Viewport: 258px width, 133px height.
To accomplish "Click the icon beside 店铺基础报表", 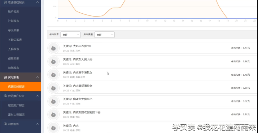I will click(5, 2).
